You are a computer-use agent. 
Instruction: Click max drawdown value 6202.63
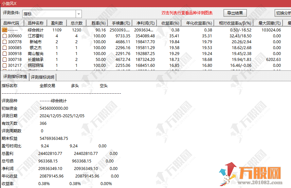273,60
